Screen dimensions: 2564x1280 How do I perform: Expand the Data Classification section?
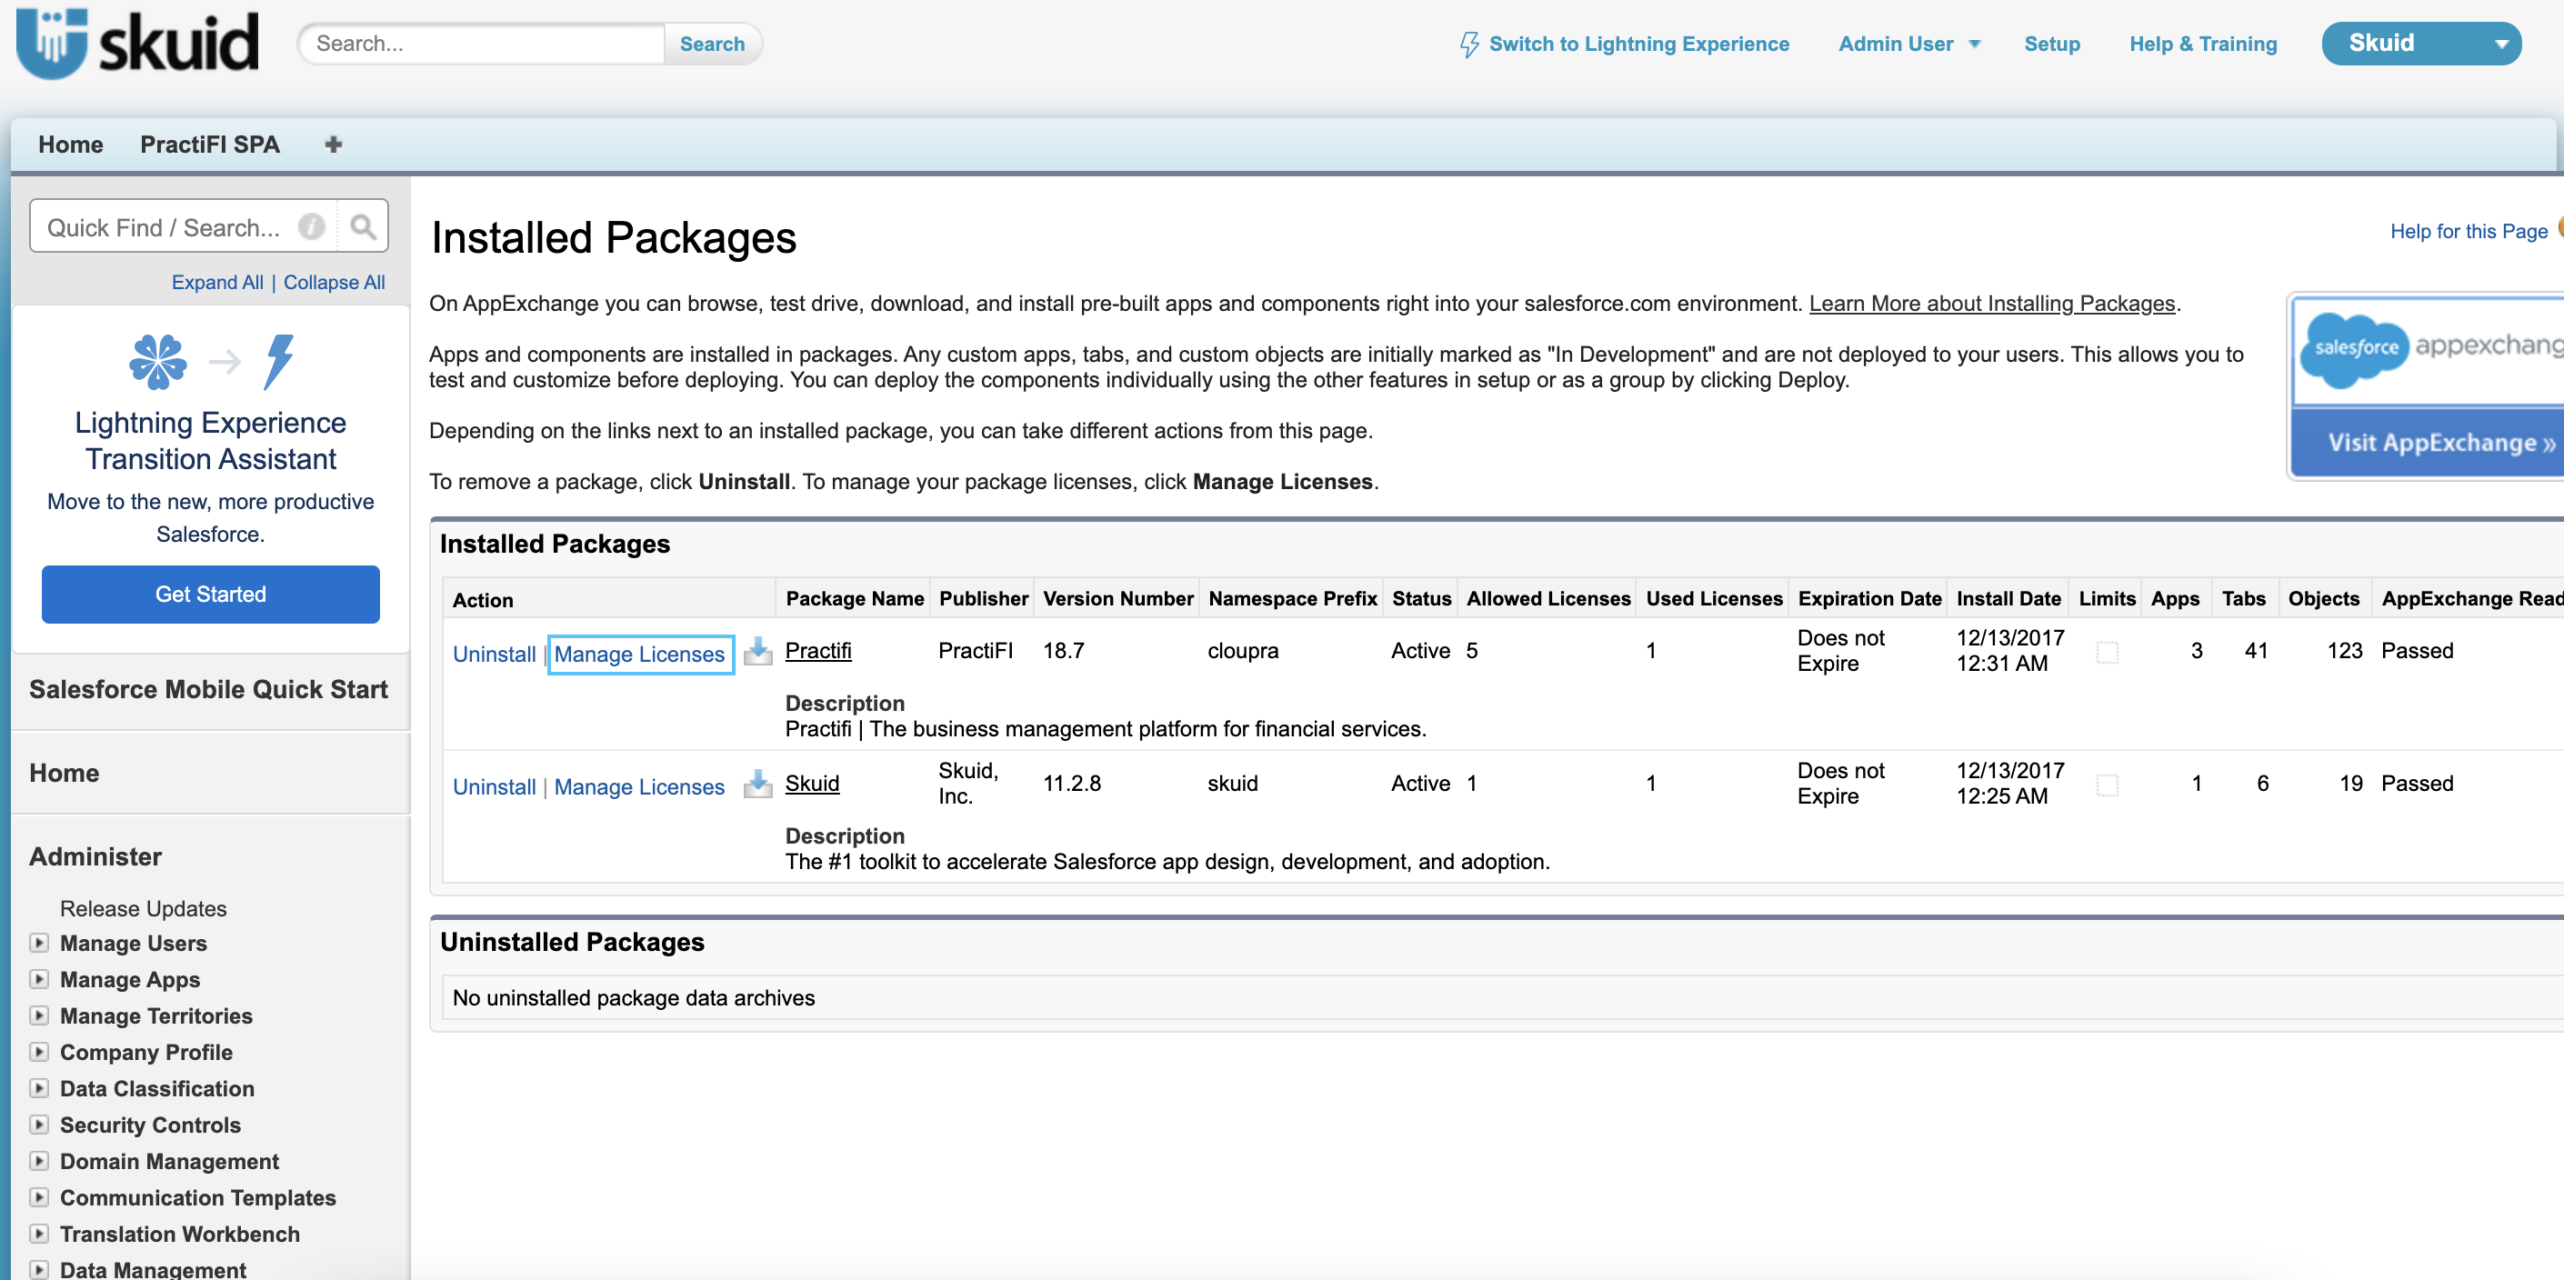click(39, 1088)
